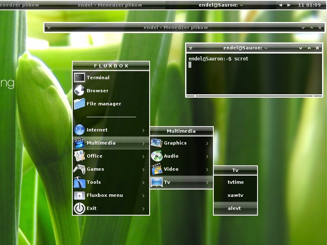Viewport: 327px width, 245px height.
Task: Click the Office documents icon
Action: tap(79, 156)
